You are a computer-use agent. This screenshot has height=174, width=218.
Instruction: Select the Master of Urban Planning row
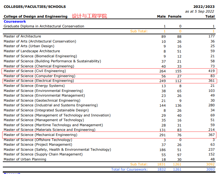25,160
